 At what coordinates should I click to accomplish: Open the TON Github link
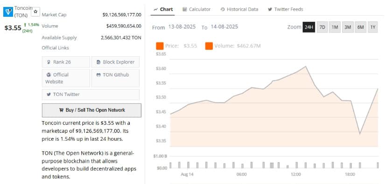[x=115, y=78]
